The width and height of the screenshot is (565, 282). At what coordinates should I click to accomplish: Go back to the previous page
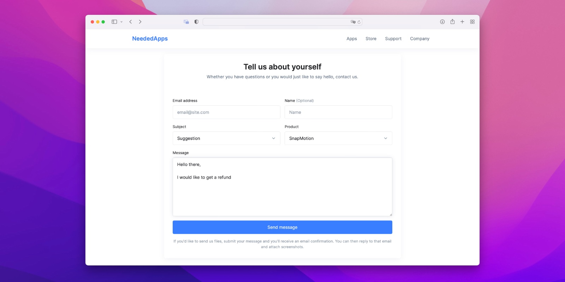(x=131, y=22)
